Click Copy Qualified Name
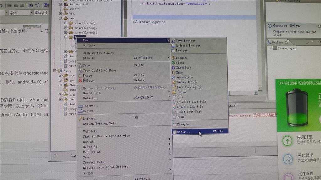The image size is (321, 180). click(x=124, y=70)
